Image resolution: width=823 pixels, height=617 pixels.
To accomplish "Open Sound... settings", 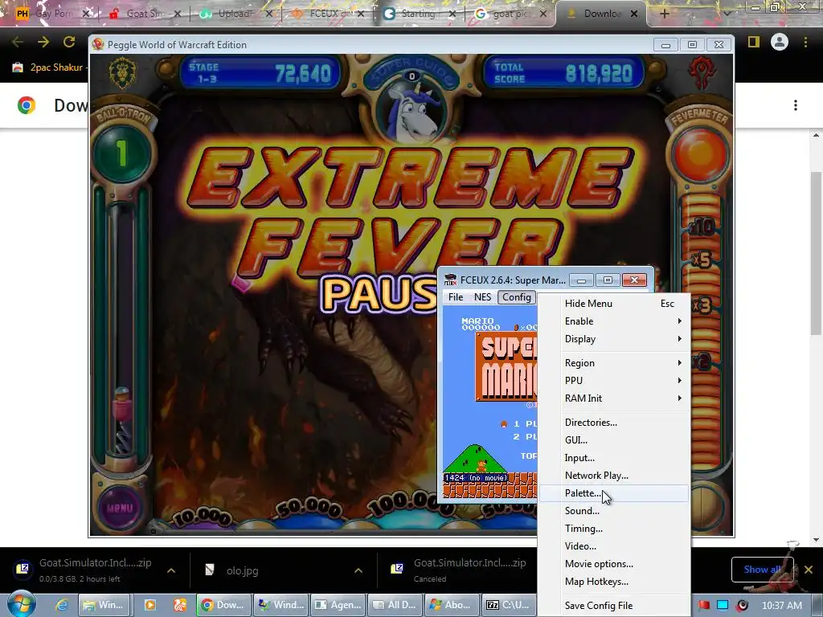I will pos(614,510).
